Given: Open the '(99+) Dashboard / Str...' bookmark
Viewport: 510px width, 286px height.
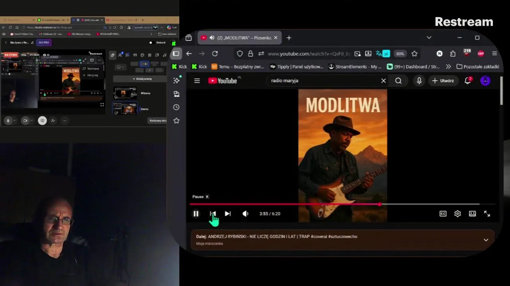Looking at the screenshot, I should 413,67.
